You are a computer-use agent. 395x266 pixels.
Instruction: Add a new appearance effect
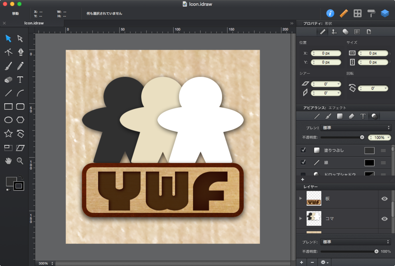point(302,179)
